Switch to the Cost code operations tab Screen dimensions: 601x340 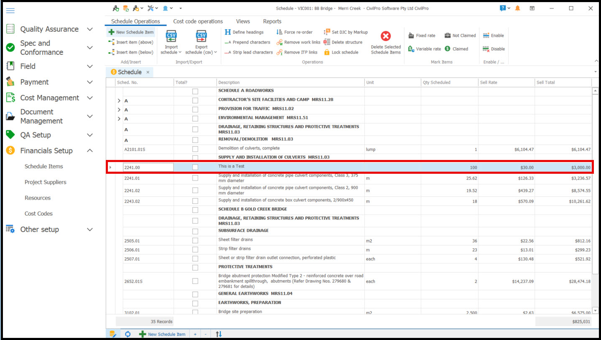[x=198, y=21]
